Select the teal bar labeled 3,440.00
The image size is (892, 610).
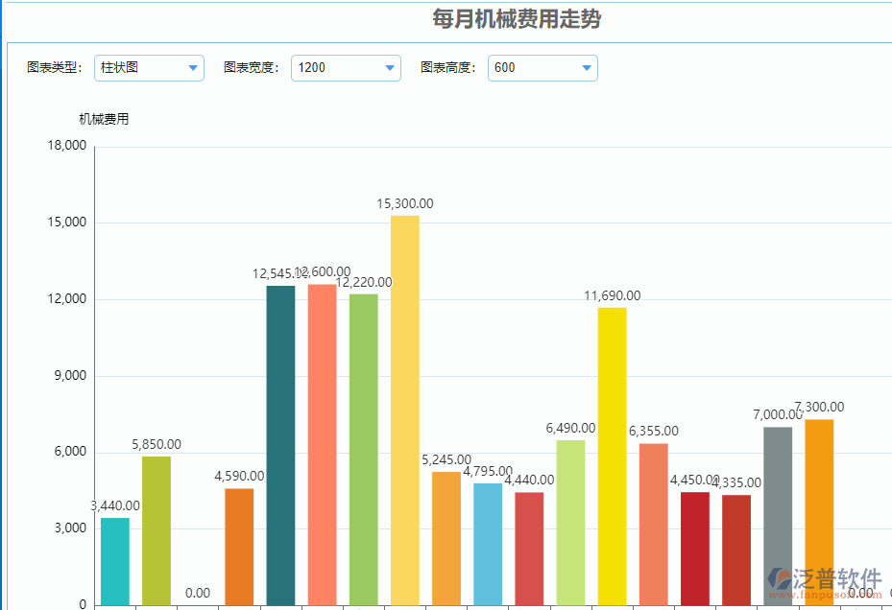[x=115, y=561]
